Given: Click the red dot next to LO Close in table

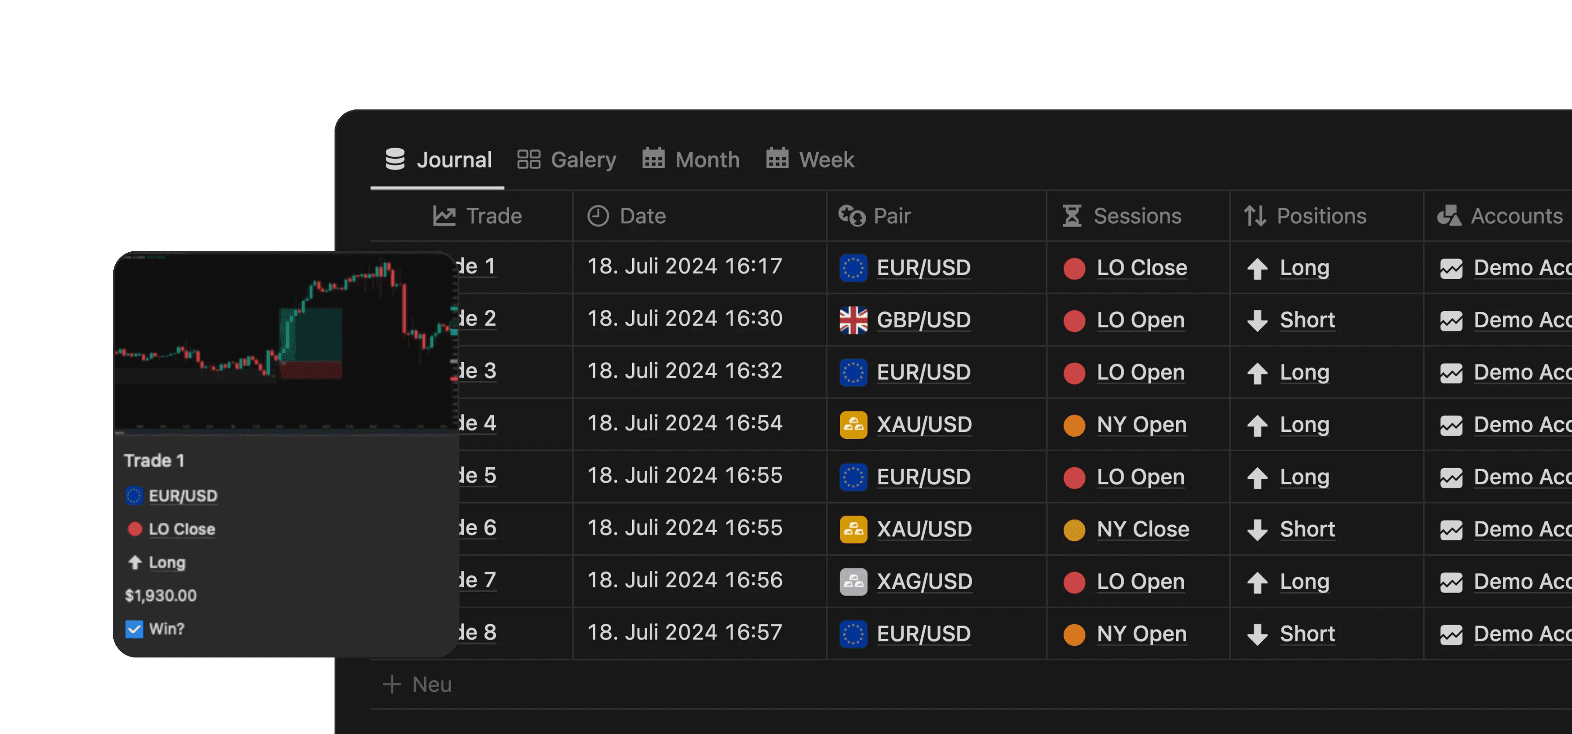Looking at the screenshot, I should coord(1074,268).
